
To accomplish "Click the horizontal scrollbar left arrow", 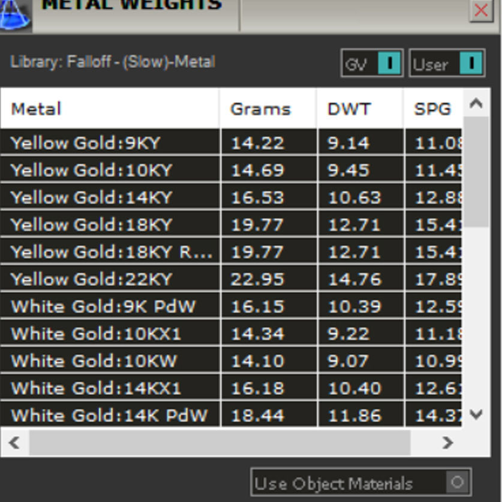I will (14, 443).
